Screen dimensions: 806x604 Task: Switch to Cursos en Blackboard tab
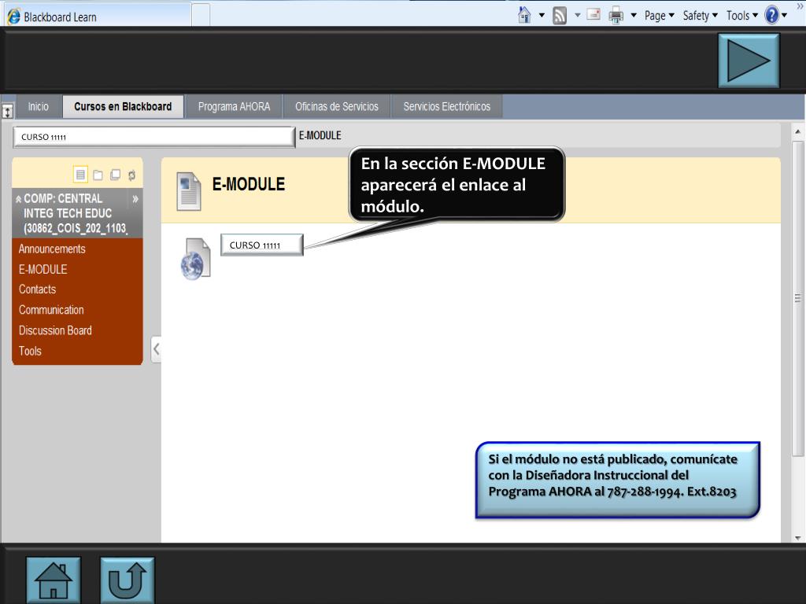[123, 106]
